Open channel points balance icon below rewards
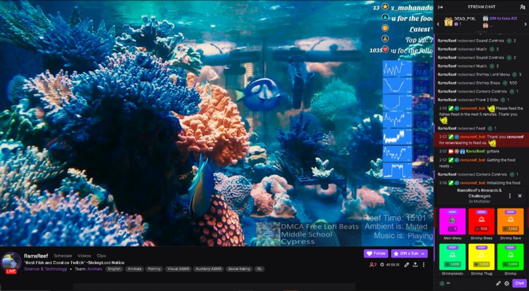This screenshot has width=529, height=291. 442,283
